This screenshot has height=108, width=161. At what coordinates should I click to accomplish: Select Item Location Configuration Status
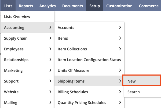pyautogui.click(x=89, y=59)
